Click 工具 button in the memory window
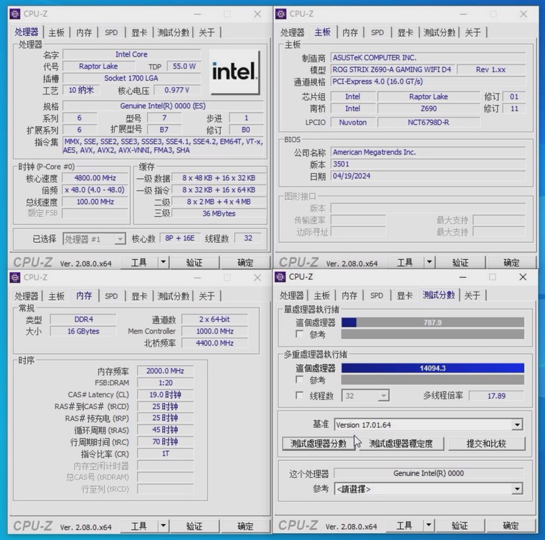545x540 pixels. (x=139, y=526)
